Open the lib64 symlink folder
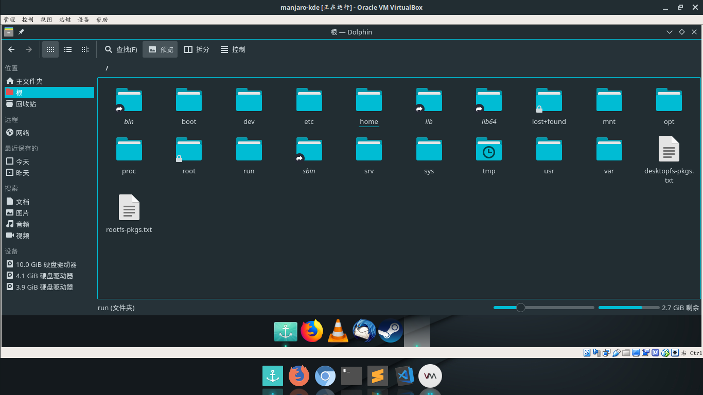 pos(489,106)
